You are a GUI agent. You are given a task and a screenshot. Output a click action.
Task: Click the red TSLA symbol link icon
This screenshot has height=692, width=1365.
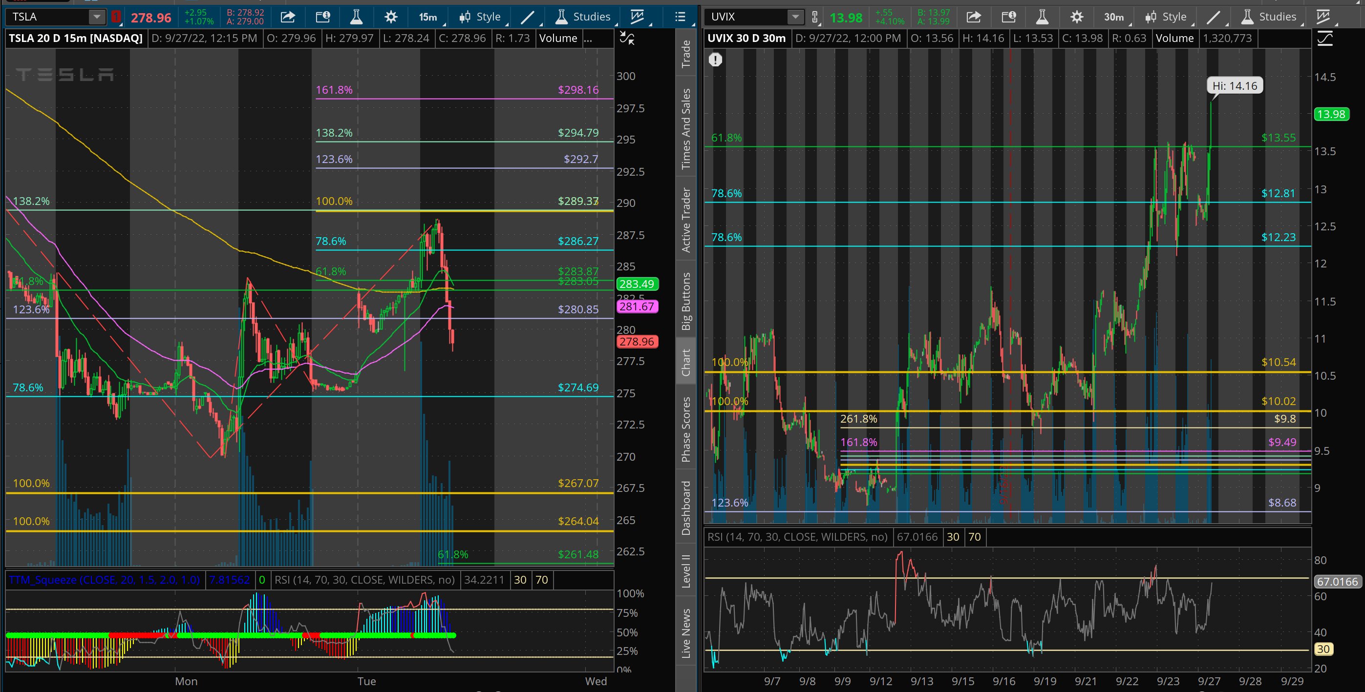[115, 18]
